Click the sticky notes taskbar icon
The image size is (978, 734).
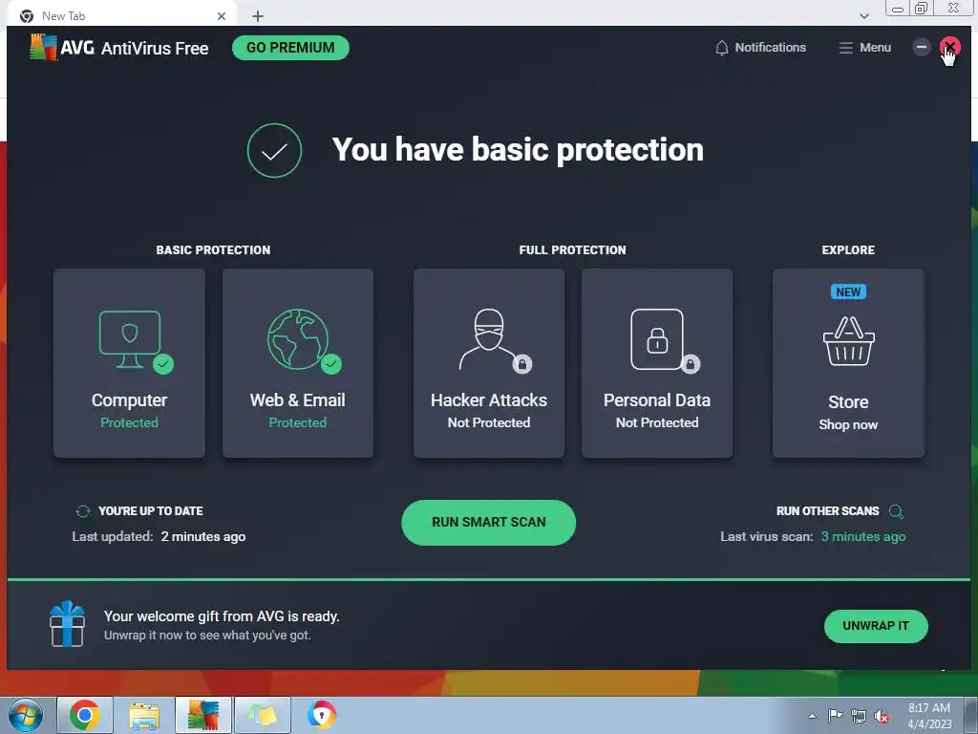[263, 715]
